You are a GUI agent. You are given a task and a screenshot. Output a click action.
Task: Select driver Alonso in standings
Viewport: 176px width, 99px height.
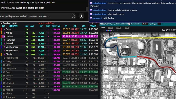click(9, 90)
